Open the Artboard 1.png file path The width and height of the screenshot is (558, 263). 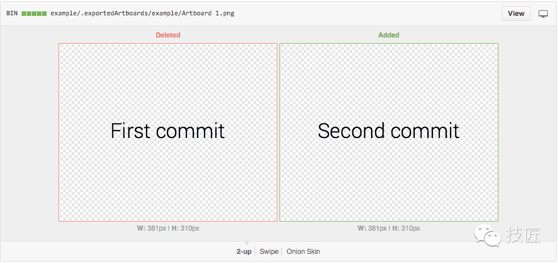pyautogui.click(x=143, y=14)
